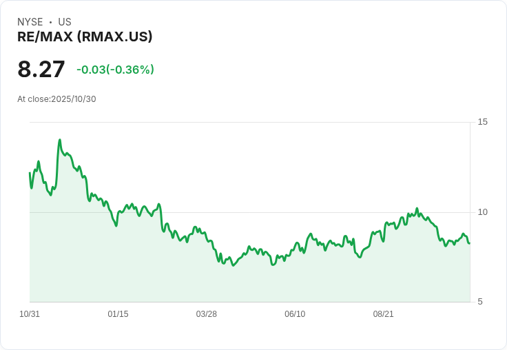Click the 8.27 current price
The image size is (507, 350).
(41, 70)
